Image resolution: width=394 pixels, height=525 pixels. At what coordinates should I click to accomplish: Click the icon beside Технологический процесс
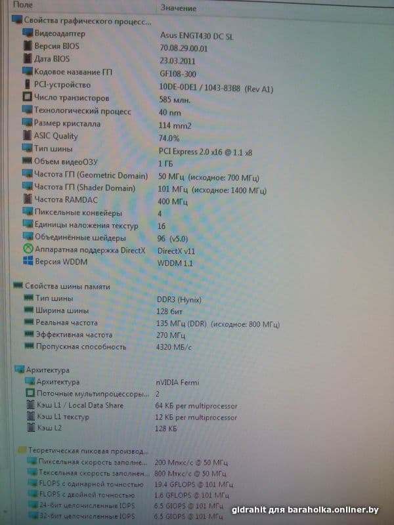coord(27,110)
